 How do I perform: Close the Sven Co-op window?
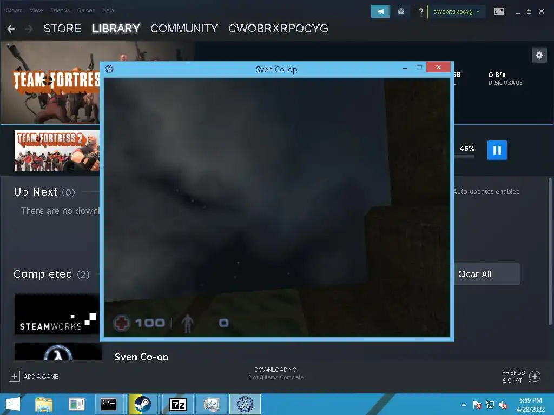(x=438, y=67)
